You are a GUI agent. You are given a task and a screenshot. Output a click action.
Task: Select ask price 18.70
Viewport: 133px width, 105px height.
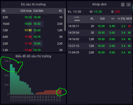[x=37, y=37]
